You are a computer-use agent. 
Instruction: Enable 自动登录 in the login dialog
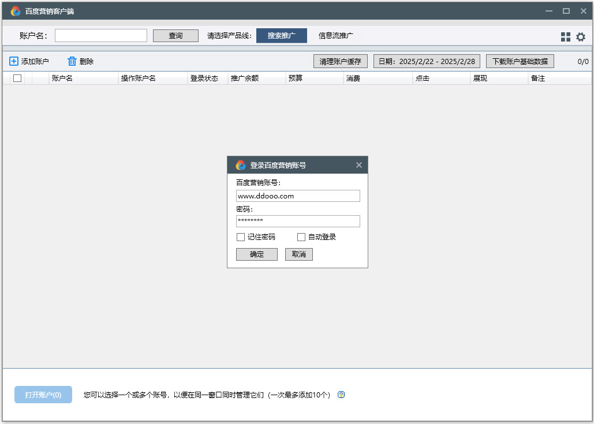(301, 237)
